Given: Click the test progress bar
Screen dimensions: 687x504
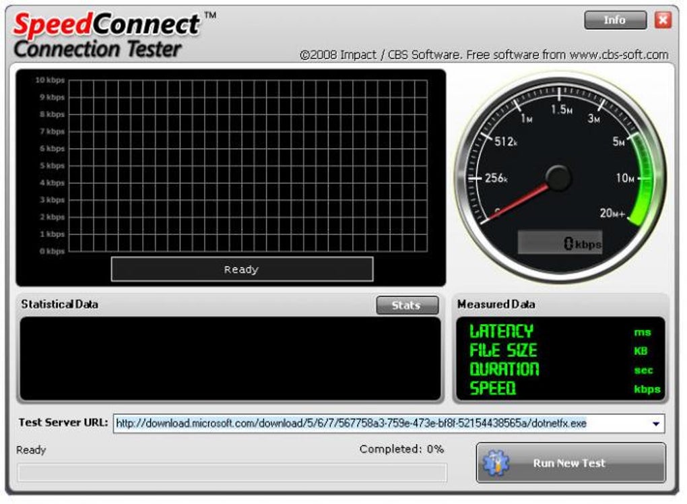Looking at the screenshot, I should (x=232, y=473).
